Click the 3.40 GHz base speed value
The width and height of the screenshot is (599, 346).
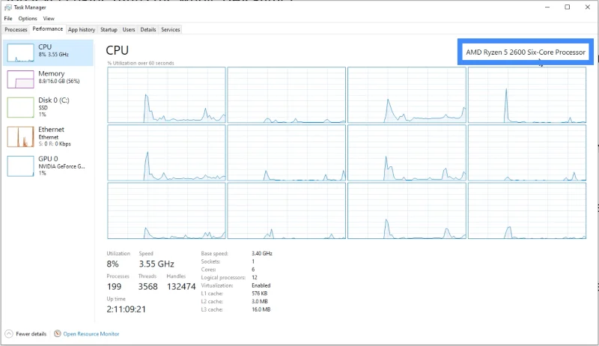(x=262, y=253)
